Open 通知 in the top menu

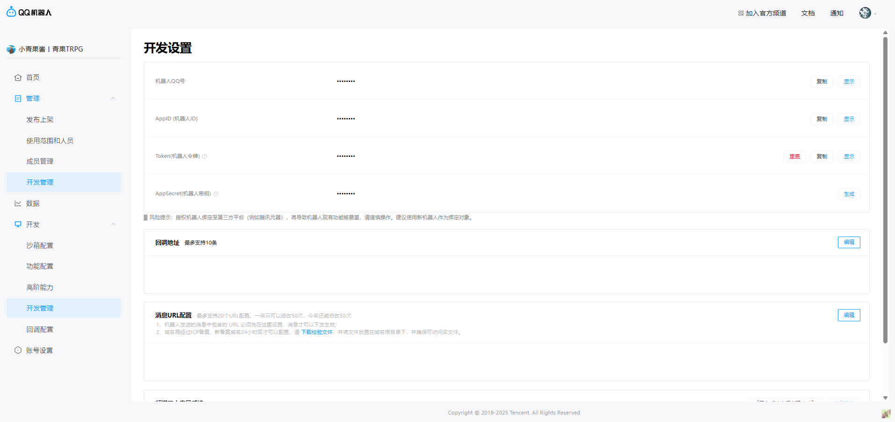tap(836, 13)
